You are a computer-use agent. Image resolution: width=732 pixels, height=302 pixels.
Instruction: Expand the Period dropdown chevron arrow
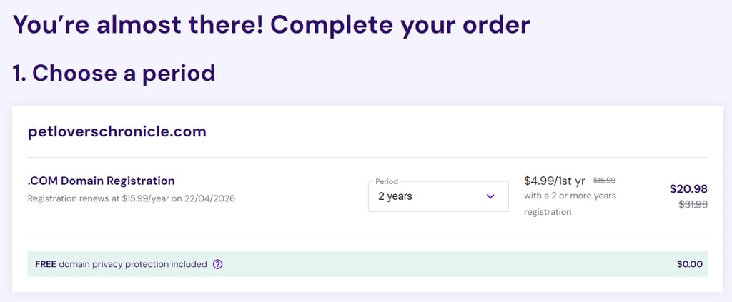490,196
